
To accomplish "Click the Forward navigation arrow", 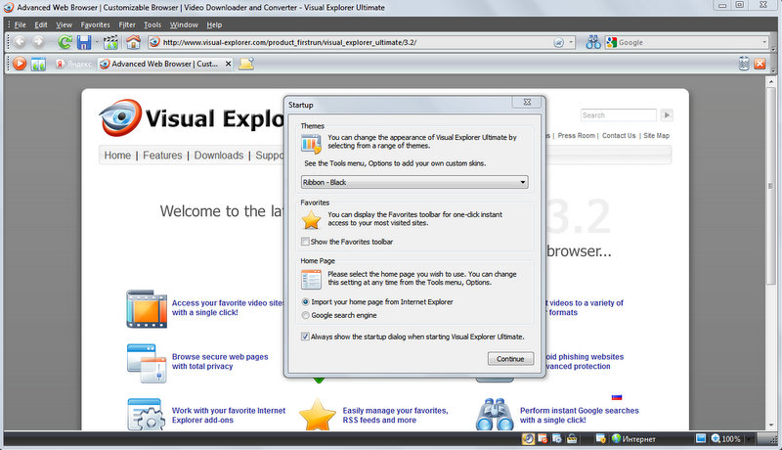I will (38, 42).
